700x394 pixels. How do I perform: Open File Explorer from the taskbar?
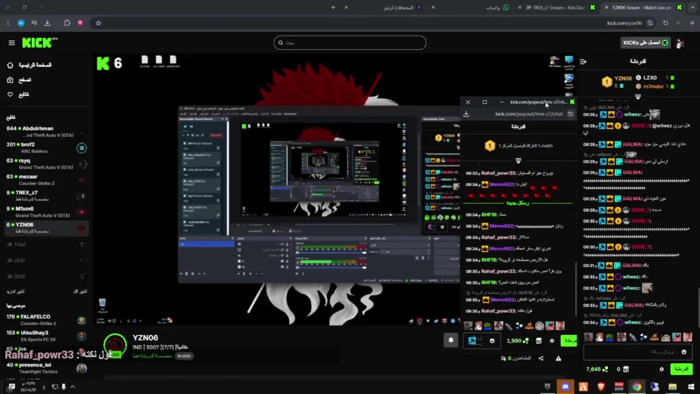tap(673, 387)
